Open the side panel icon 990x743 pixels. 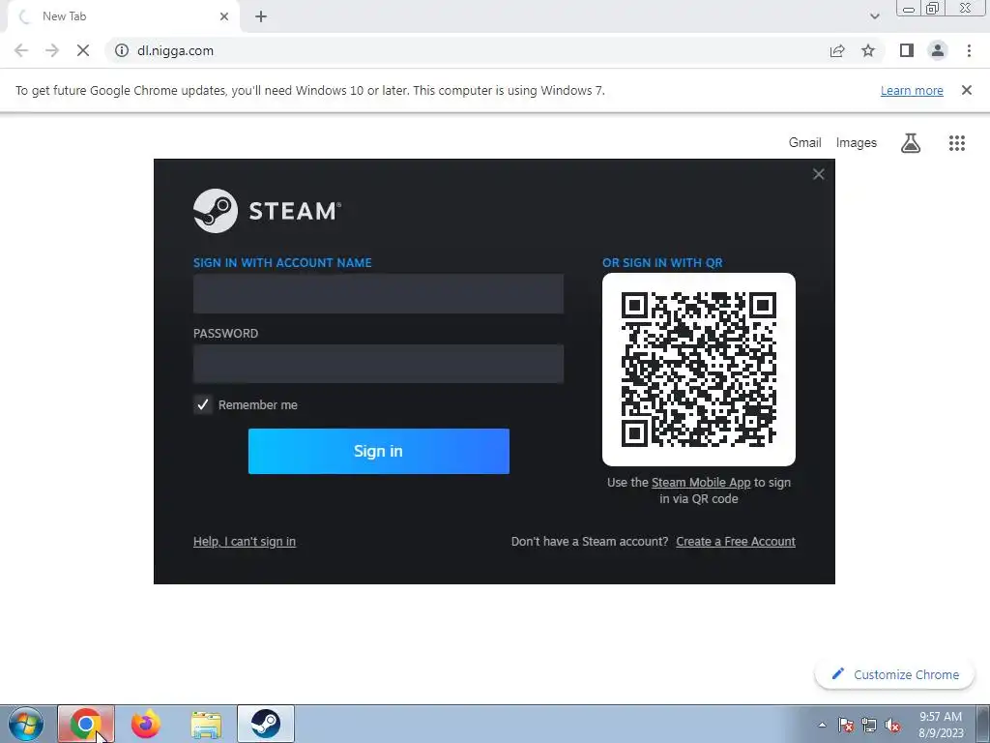click(907, 50)
